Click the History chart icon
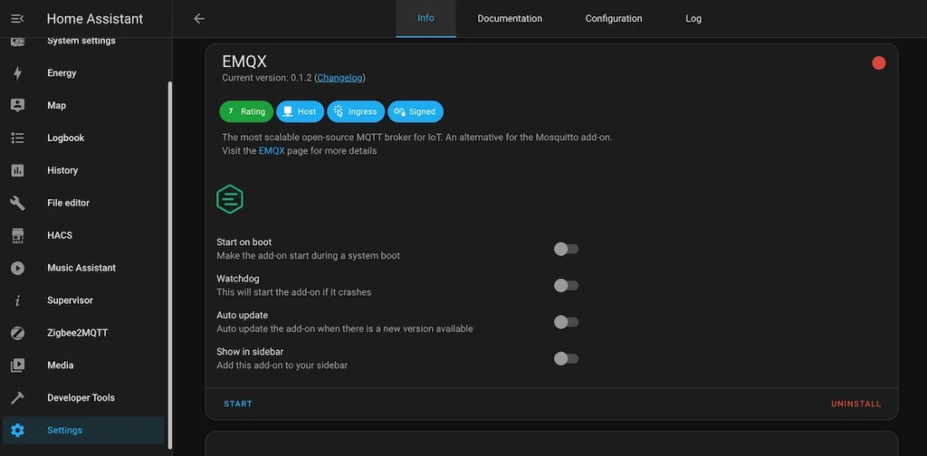Screen dimensions: 927x456 click(17, 171)
